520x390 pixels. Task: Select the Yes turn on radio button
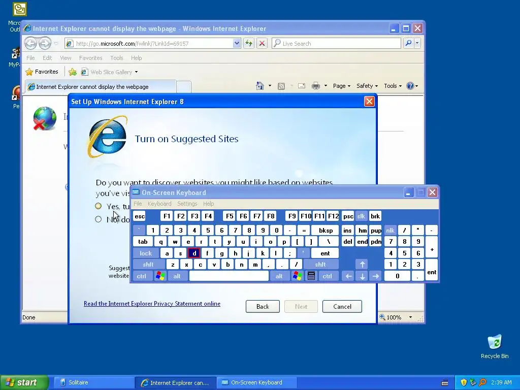[98, 206]
